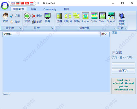Image resolution: width=137 pixels, height=109 pixels.
Task: Click the 创建视频 create video film icon
Action: 122,16
